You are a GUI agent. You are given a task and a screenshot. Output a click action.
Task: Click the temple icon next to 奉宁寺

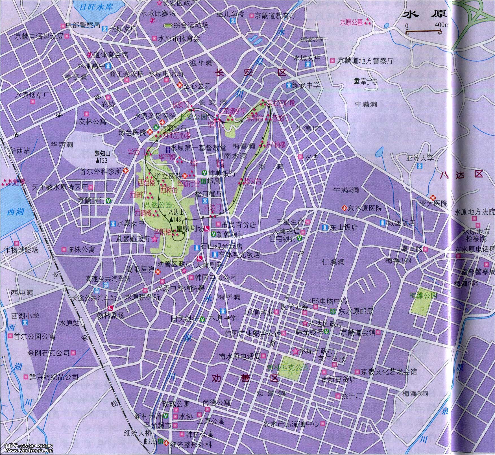pos(356,81)
